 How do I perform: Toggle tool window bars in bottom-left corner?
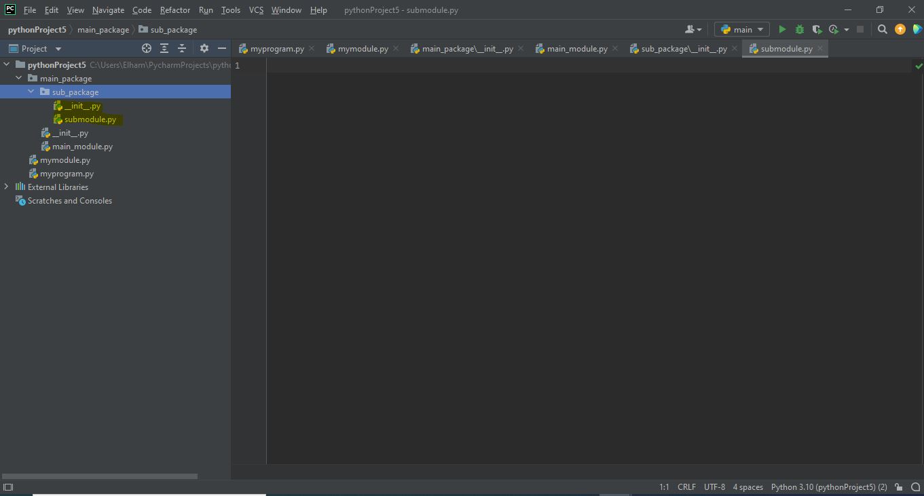tap(8, 487)
